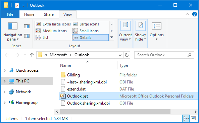Click the Preview pane icon
199x123 pixels.
pyautogui.click(x=27, y=26)
